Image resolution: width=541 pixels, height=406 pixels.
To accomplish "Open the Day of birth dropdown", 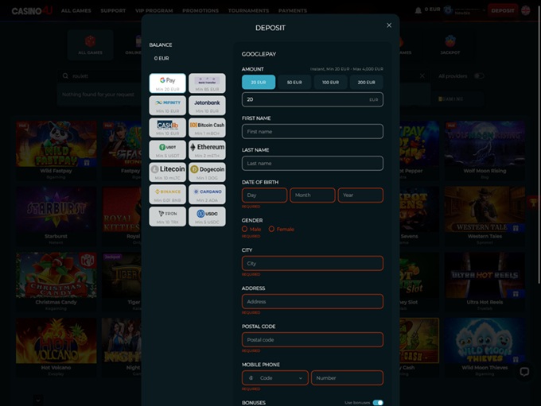I will (265, 195).
